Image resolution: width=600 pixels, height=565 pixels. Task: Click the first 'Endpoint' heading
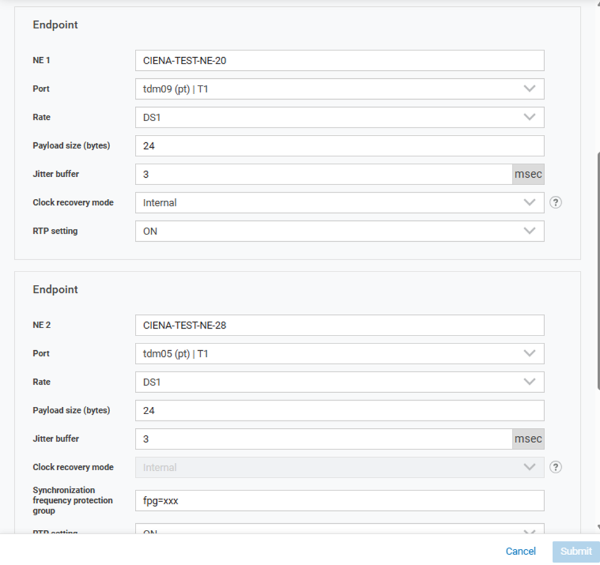tap(55, 25)
